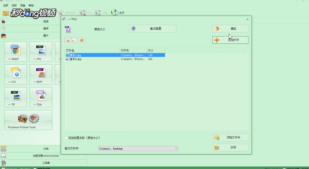Select the 素材2.jpg file row
Image resolution: width=309 pixels, height=169 pixels.
pyautogui.click(x=115, y=59)
